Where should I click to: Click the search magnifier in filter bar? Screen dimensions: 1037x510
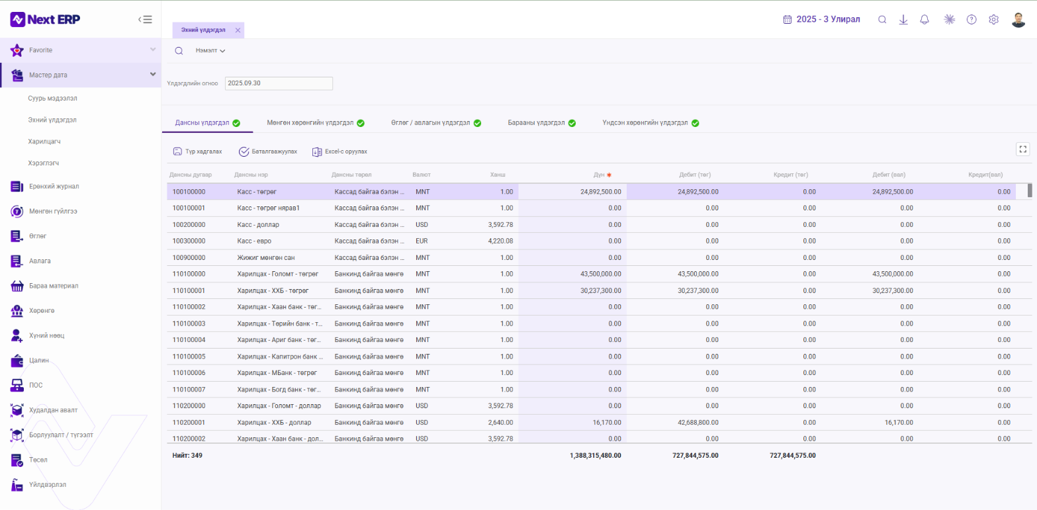point(179,51)
